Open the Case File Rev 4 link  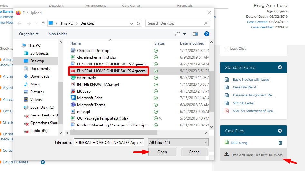(244, 87)
